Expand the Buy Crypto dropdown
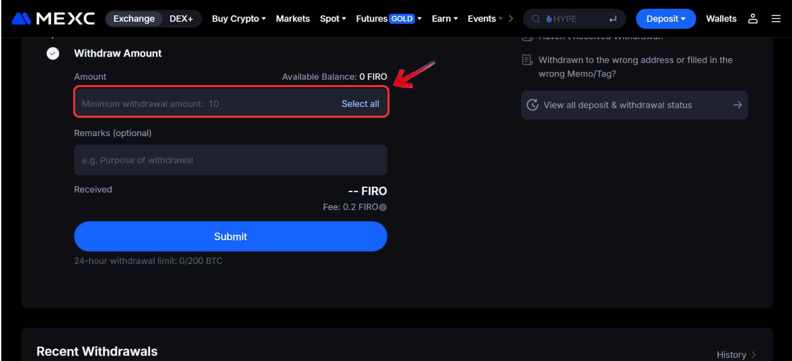The width and height of the screenshot is (792, 361). coord(239,19)
